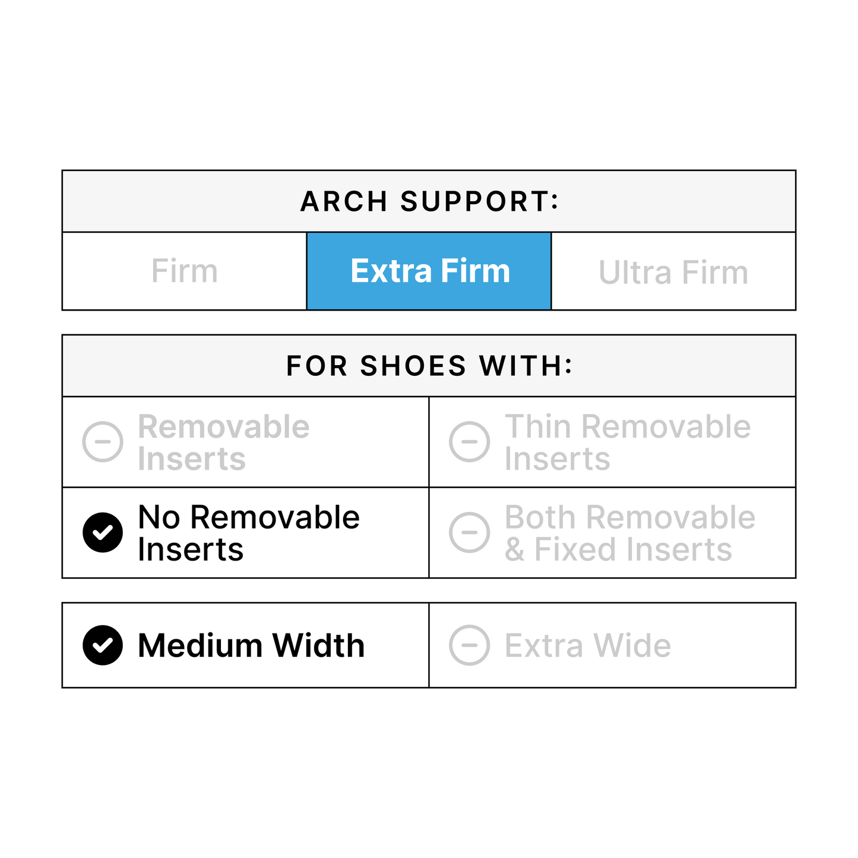Viewport: 858px width, 858px height.
Task: Click the & Fixed Inserts text line
Action: point(618,550)
